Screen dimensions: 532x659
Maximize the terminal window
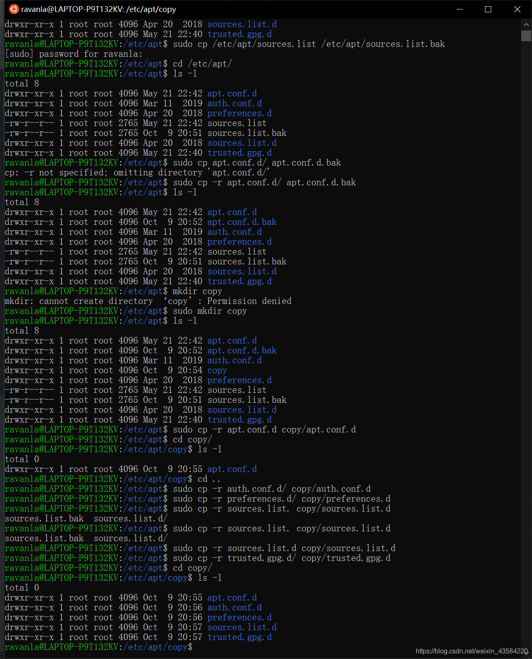488,9
